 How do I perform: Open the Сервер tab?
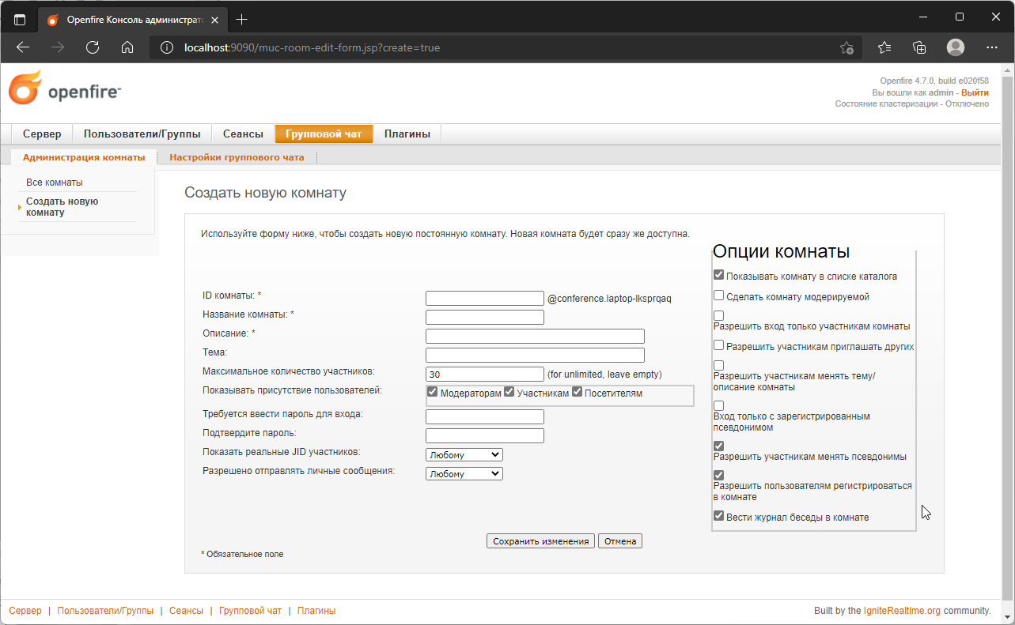point(42,134)
